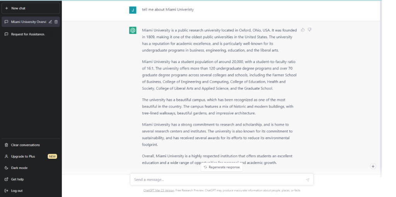Start a New chat
This screenshot has width=396, height=197.
(x=31, y=8)
